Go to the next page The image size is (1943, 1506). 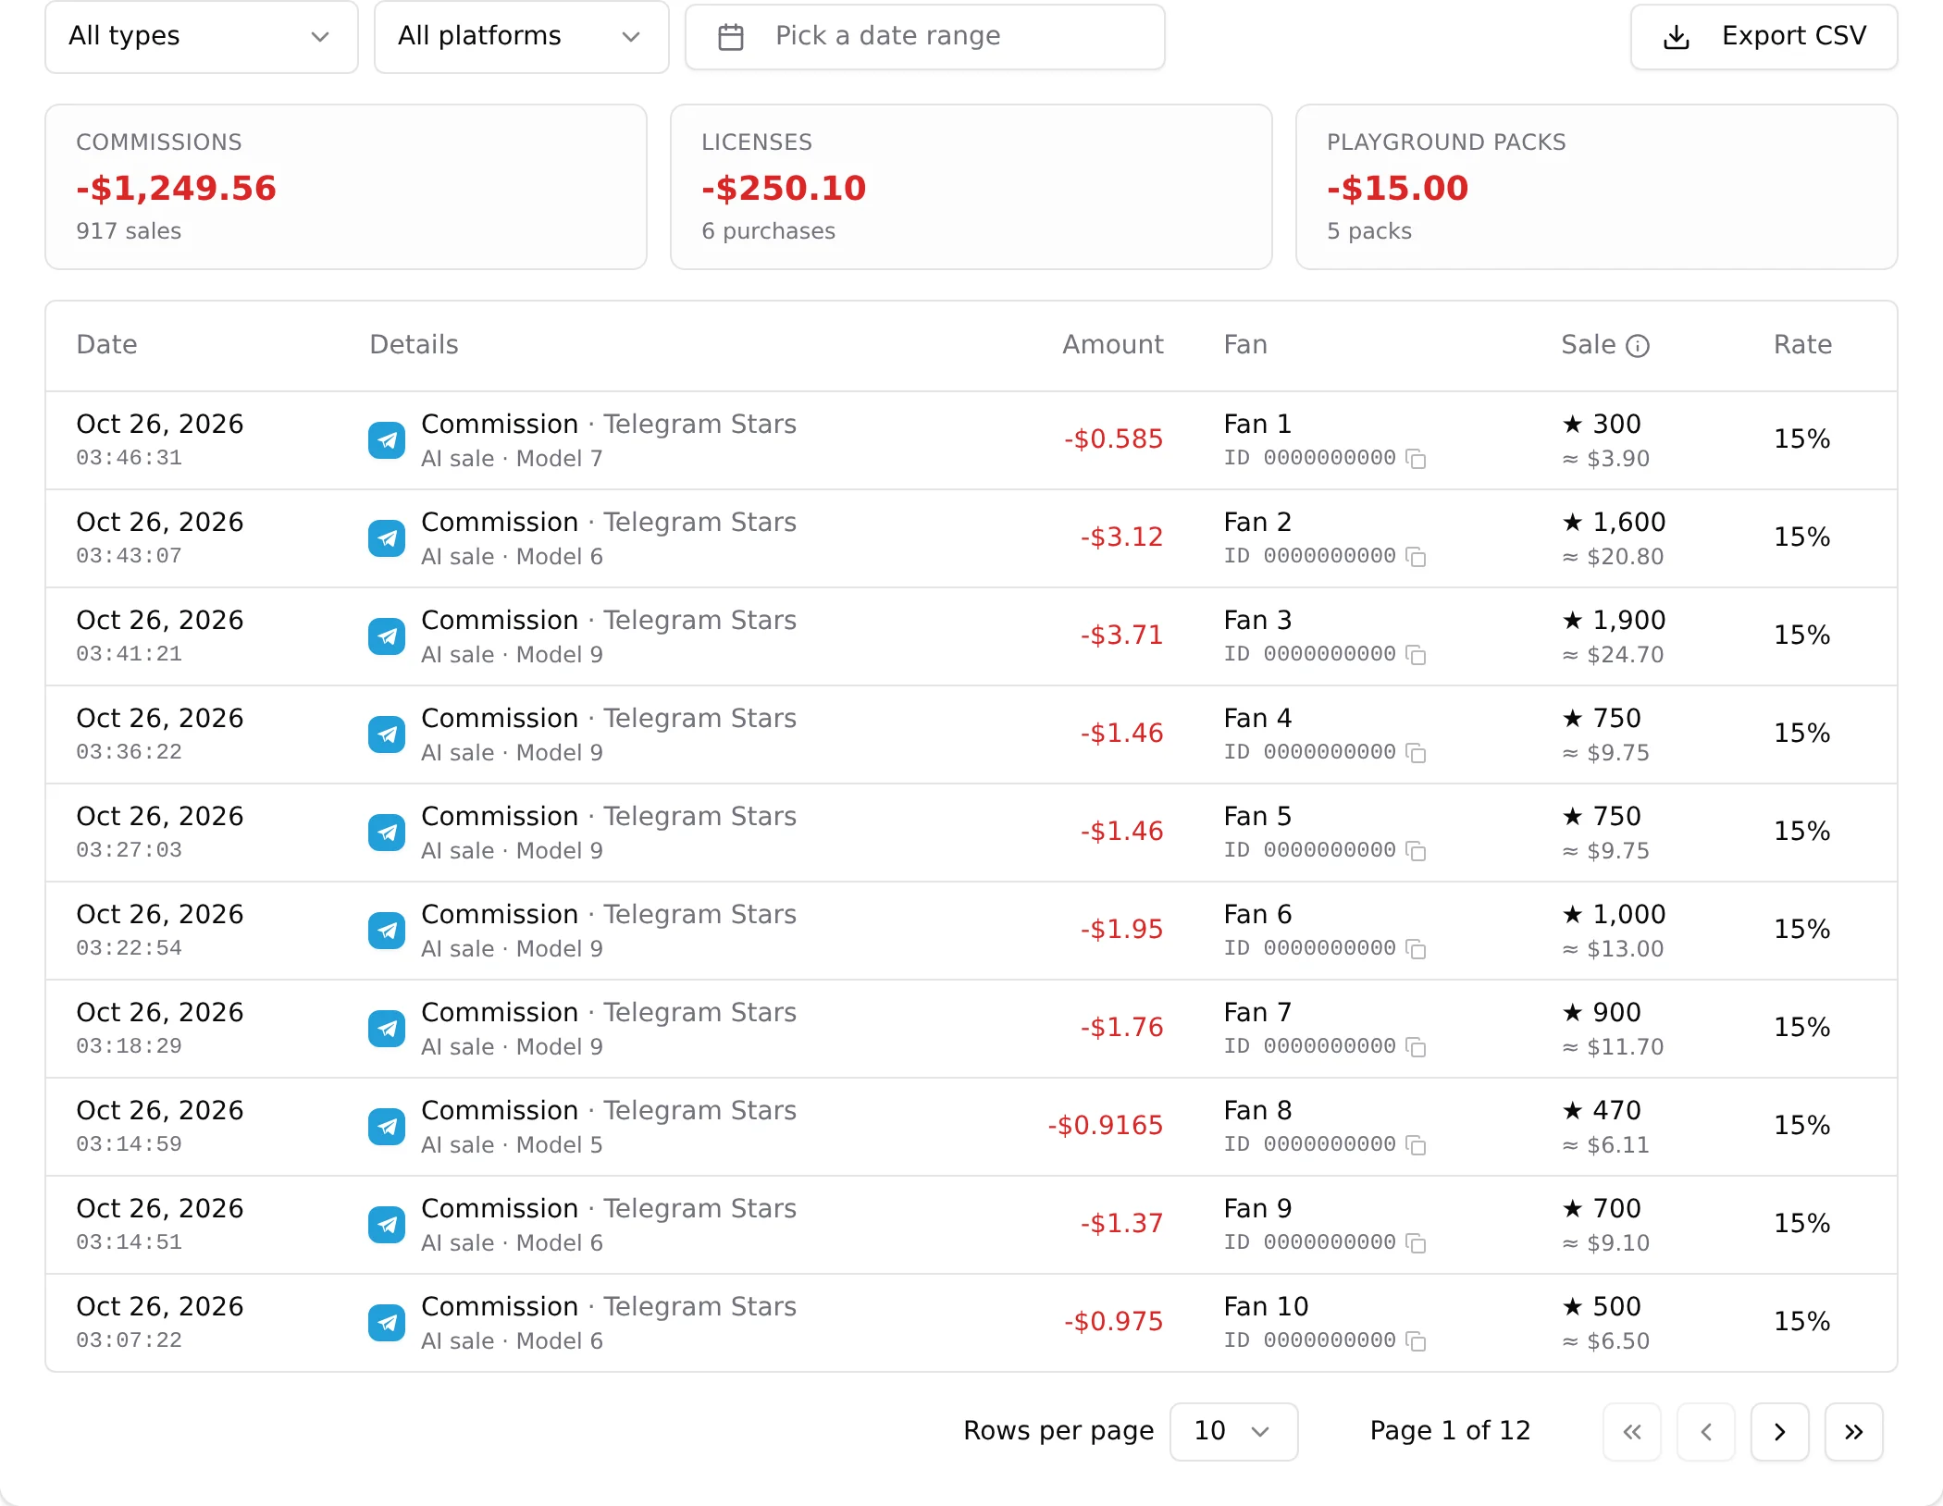coord(1779,1432)
